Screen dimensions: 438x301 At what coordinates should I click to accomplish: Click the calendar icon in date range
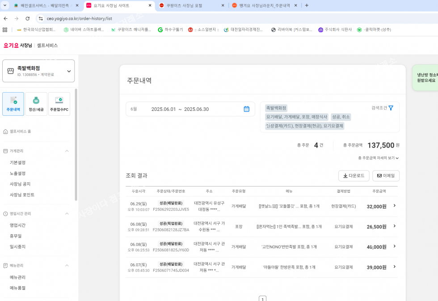pyautogui.click(x=246, y=109)
